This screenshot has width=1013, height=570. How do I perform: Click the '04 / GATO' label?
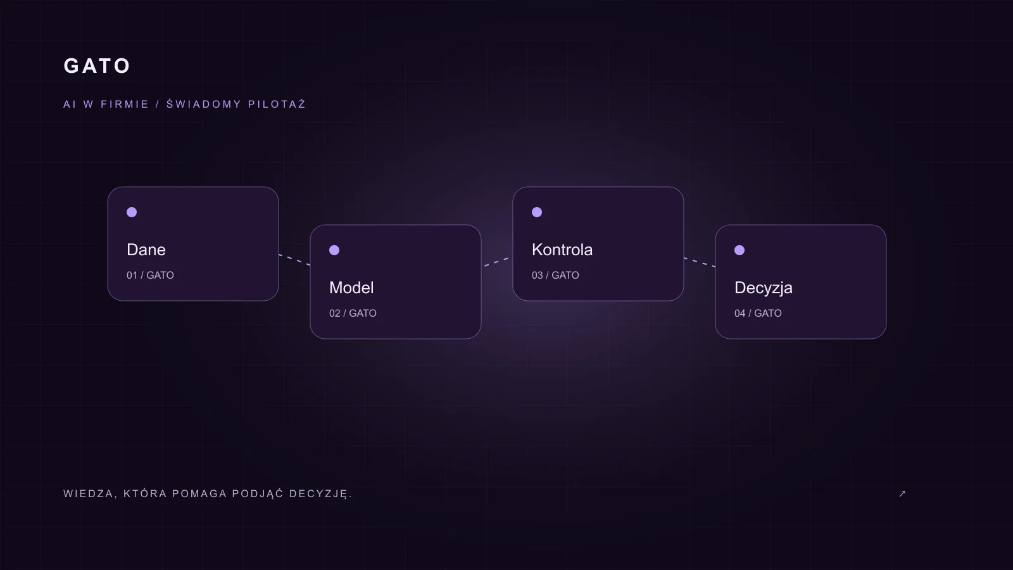(758, 313)
